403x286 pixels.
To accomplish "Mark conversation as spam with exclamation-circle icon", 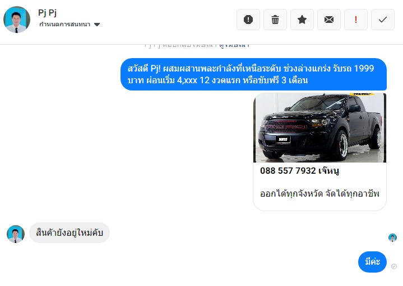I will tap(248, 20).
